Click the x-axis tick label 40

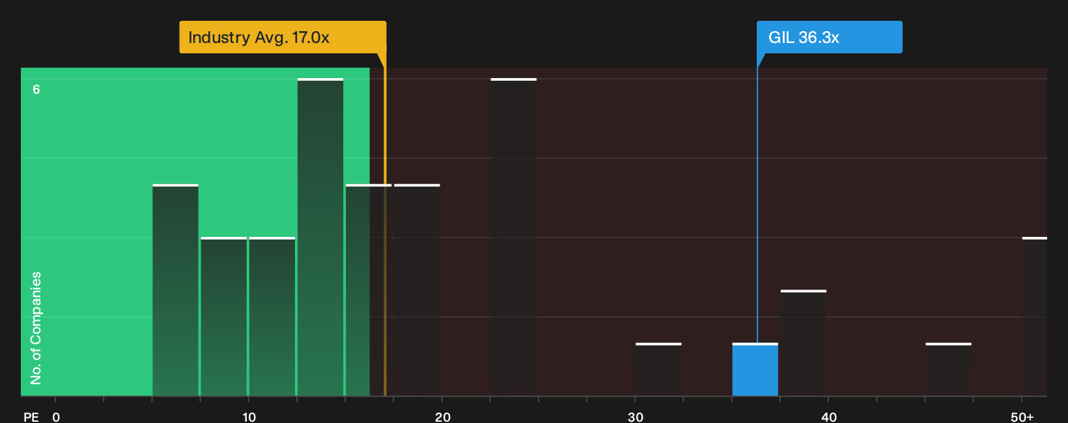click(828, 416)
